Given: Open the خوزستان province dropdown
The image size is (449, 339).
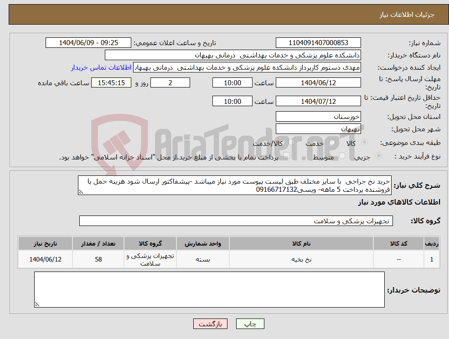Looking at the screenshot, I should point(318,116).
